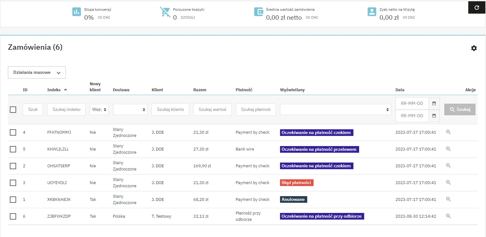Open the end date calendar icon
The height and width of the screenshot is (237, 486).
pyautogui.click(x=434, y=116)
